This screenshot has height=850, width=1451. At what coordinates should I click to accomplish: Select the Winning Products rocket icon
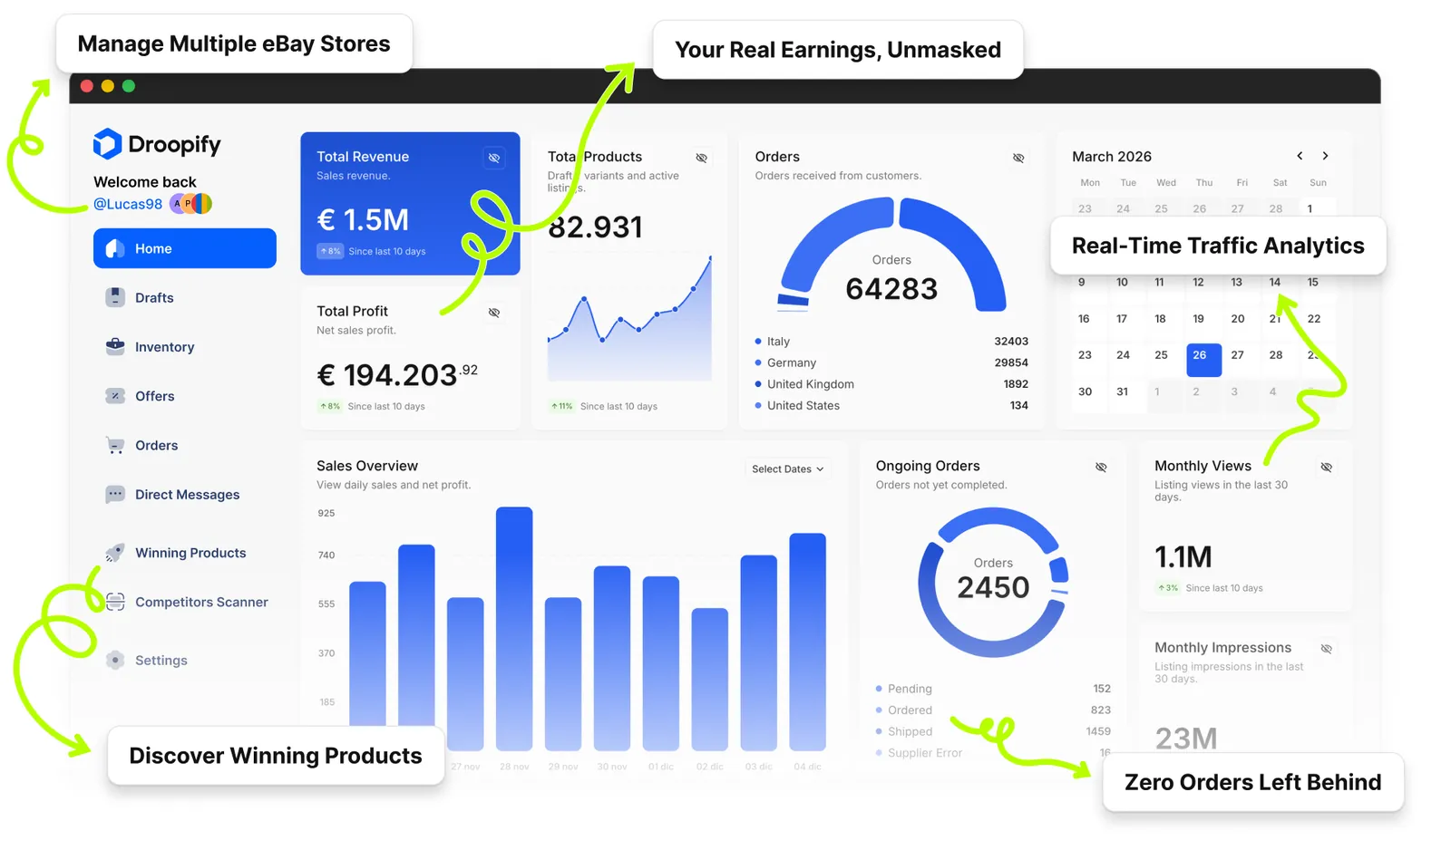115,552
